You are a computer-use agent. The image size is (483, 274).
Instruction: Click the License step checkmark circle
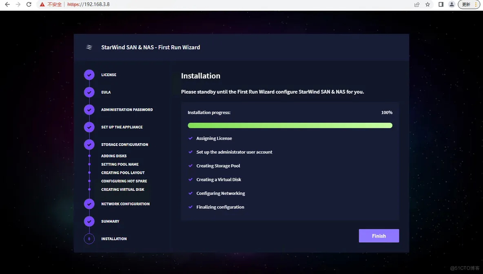click(x=89, y=75)
